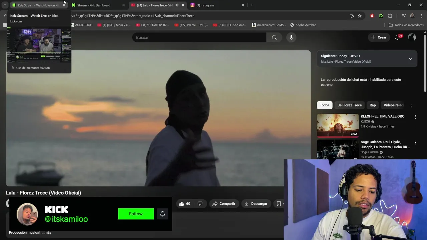Show more filter chips with right arrow
Viewport: 427px width, 240px height.
[x=411, y=105]
